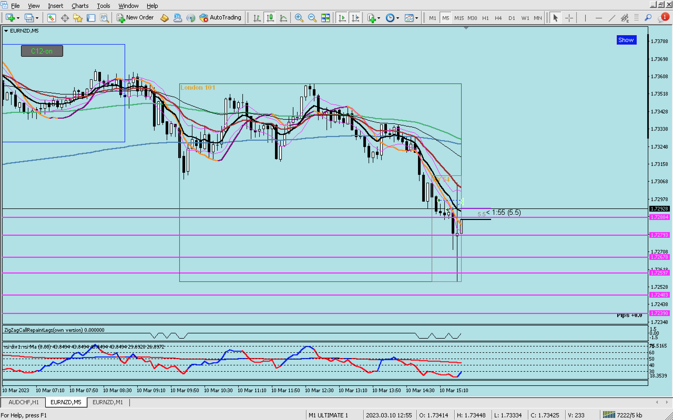673x420 pixels.
Task: Open the Charts menu
Action: (80, 6)
